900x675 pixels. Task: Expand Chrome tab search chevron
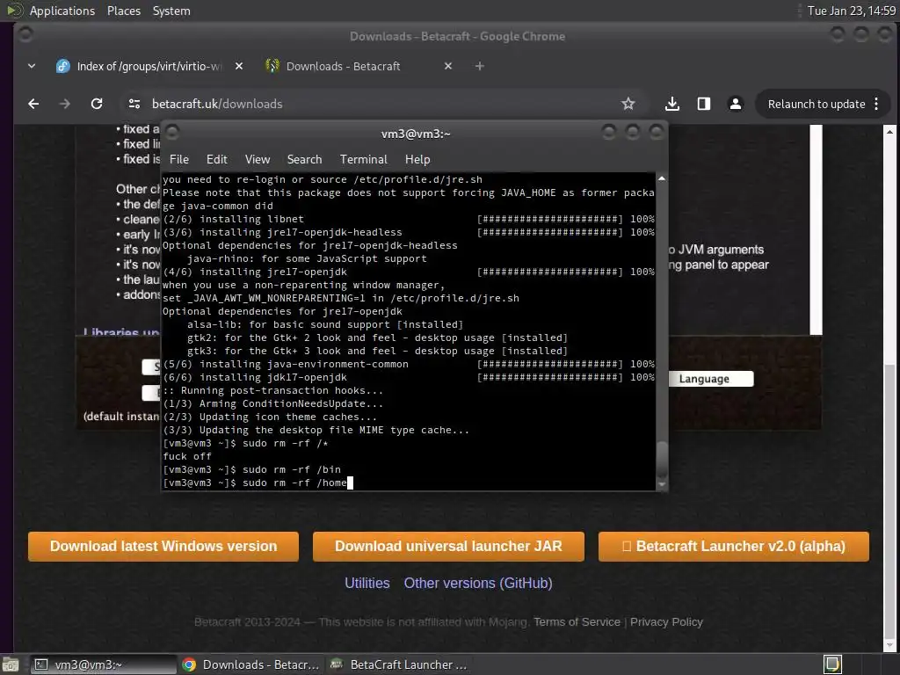[x=32, y=66]
